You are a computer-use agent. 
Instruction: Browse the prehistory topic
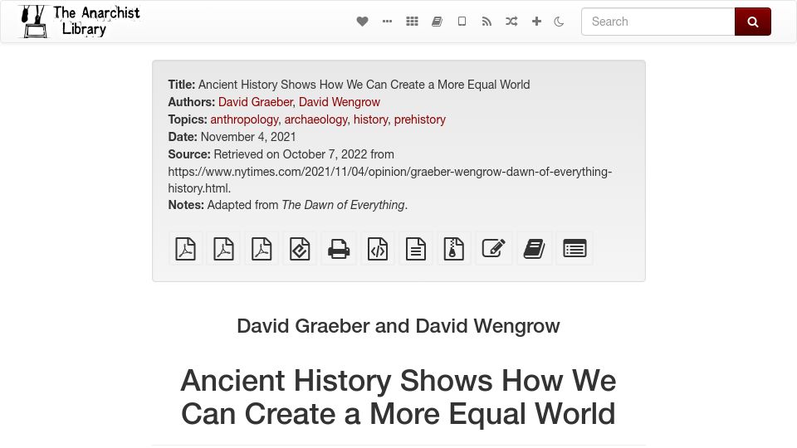420,119
